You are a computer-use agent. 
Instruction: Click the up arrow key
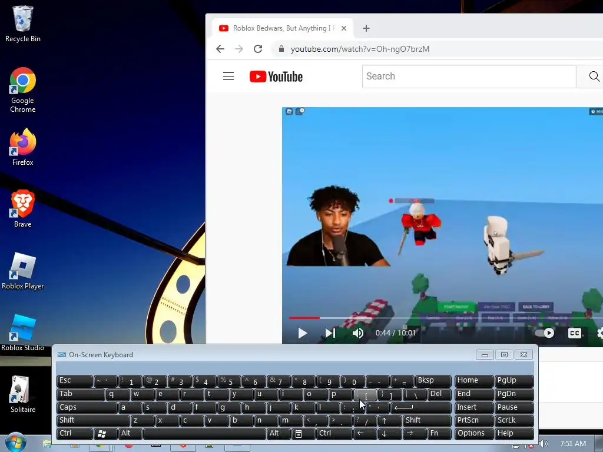click(x=390, y=420)
